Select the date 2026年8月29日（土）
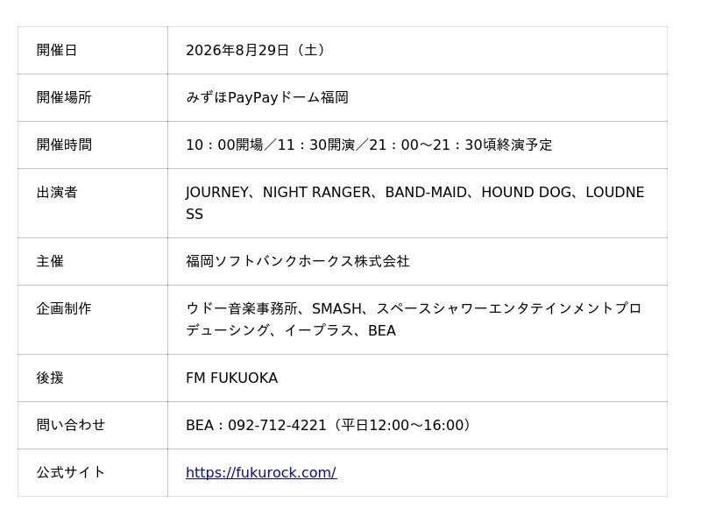Viewport: 701px width, 523px height. coord(255,50)
